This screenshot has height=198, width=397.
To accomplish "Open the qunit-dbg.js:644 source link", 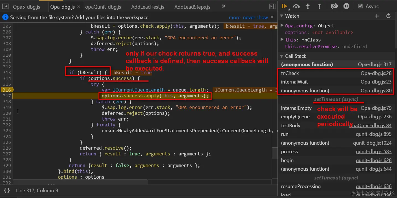I will coord(374,169).
